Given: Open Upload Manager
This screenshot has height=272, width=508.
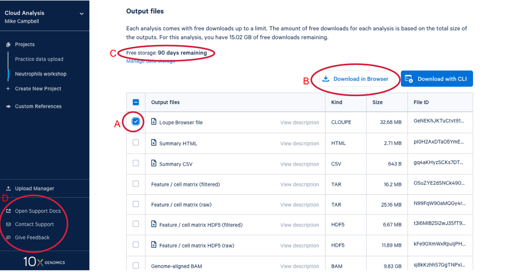Looking at the screenshot, I should (34, 189).
